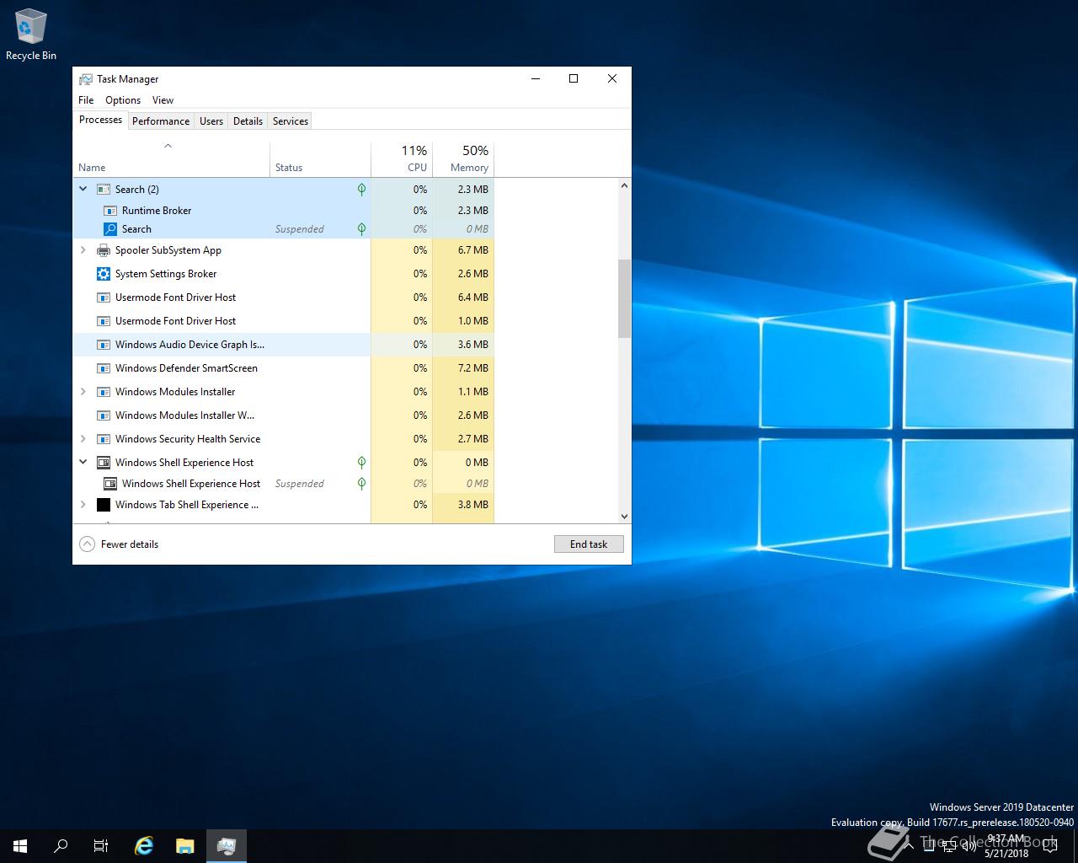
Task: Click the green leaf icon on Search (2) row
Action: 361,190
